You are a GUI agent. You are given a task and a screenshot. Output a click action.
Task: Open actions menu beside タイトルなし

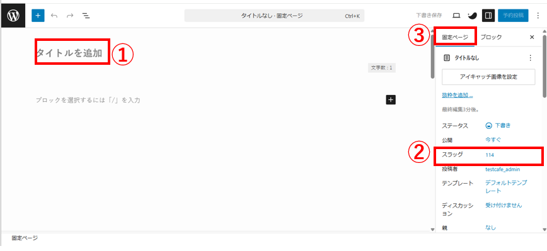530,58
